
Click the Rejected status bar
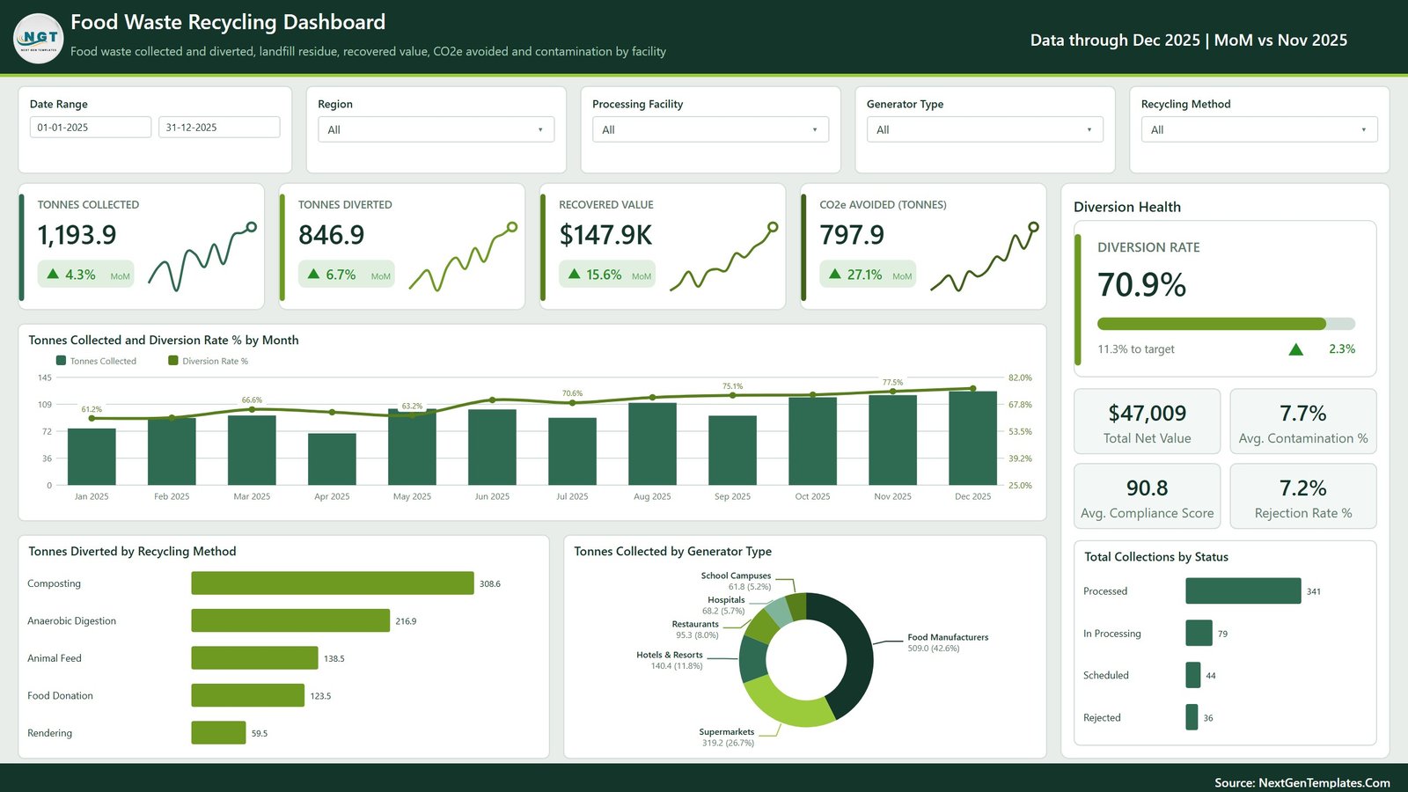[x=1192, y=717]
